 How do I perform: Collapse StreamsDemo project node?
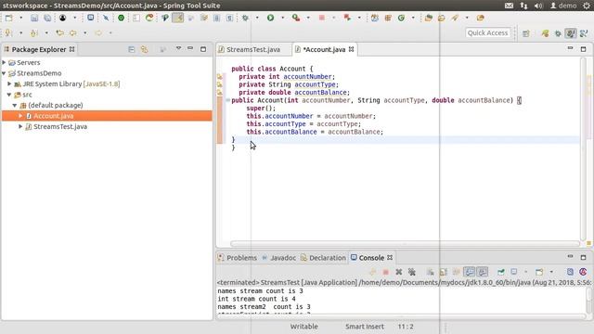(4, 73)
